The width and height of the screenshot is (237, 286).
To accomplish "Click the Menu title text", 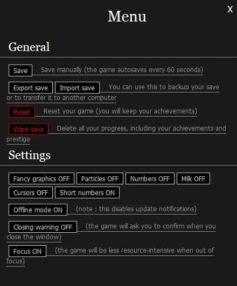I will click(127, 16).
